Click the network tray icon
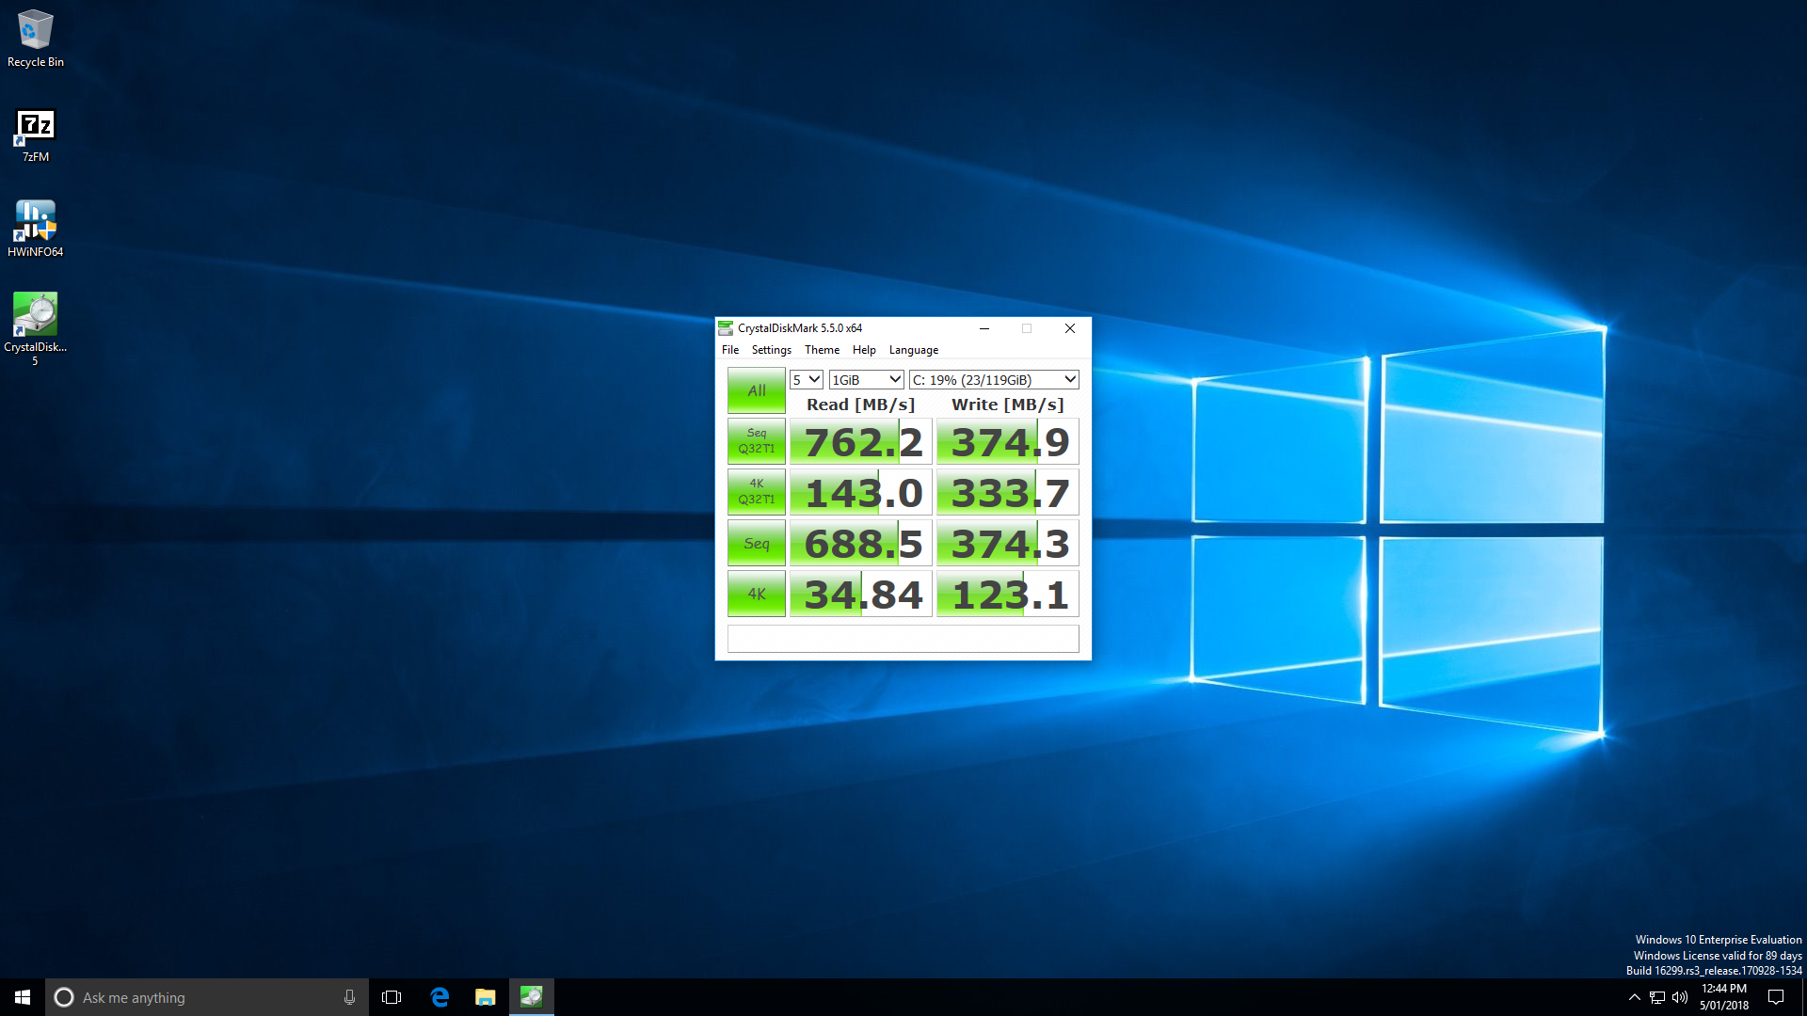 coord(1657,997)
